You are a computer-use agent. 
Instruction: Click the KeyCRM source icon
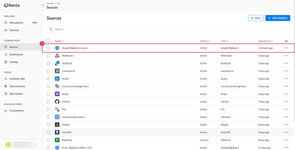(x=57, y=132)
